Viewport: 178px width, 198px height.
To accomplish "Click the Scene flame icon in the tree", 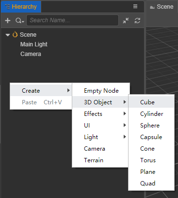I will click(15, 34).
